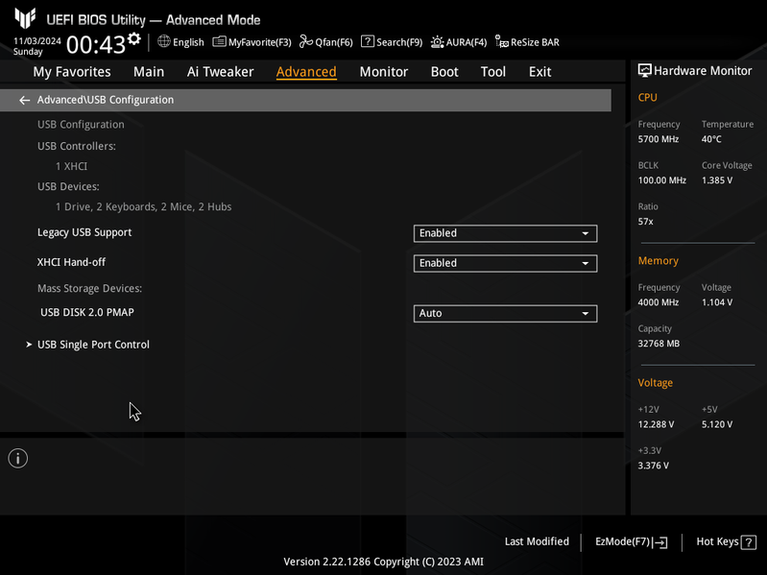Click Core Voltage value 1.385 V

pos(717,180)
